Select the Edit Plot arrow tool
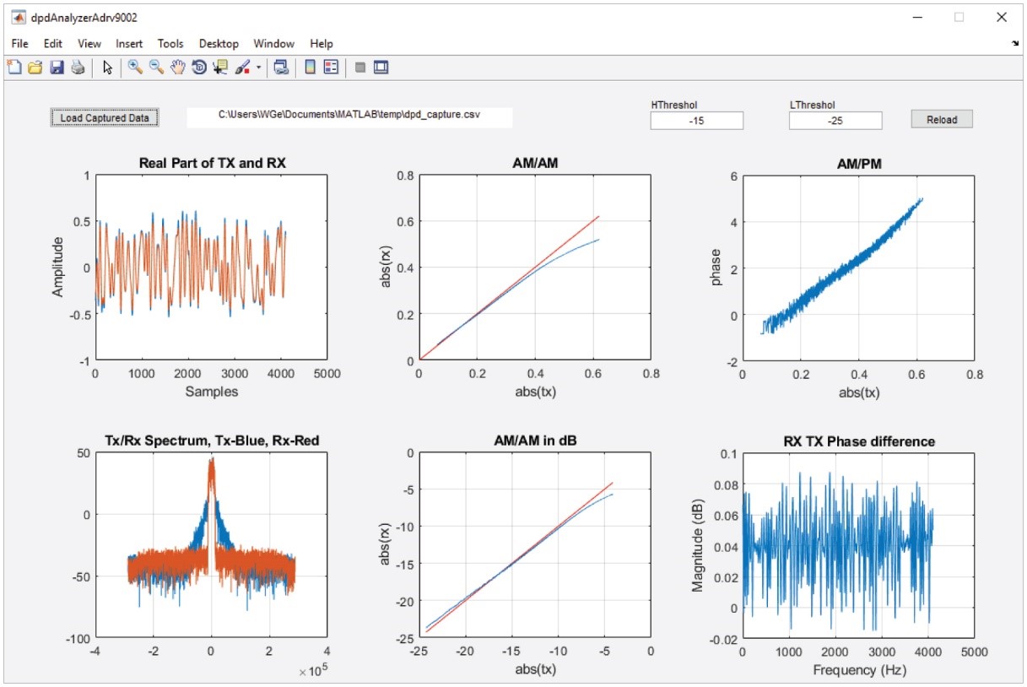The width and height of the screenshot is (1027, 687). point(108,68)
